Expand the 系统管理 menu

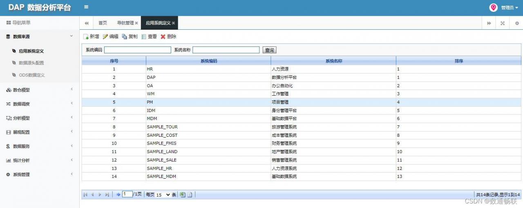point(40,174)
